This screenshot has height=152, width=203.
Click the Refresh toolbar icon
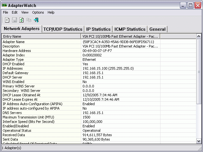coord(22,20)
